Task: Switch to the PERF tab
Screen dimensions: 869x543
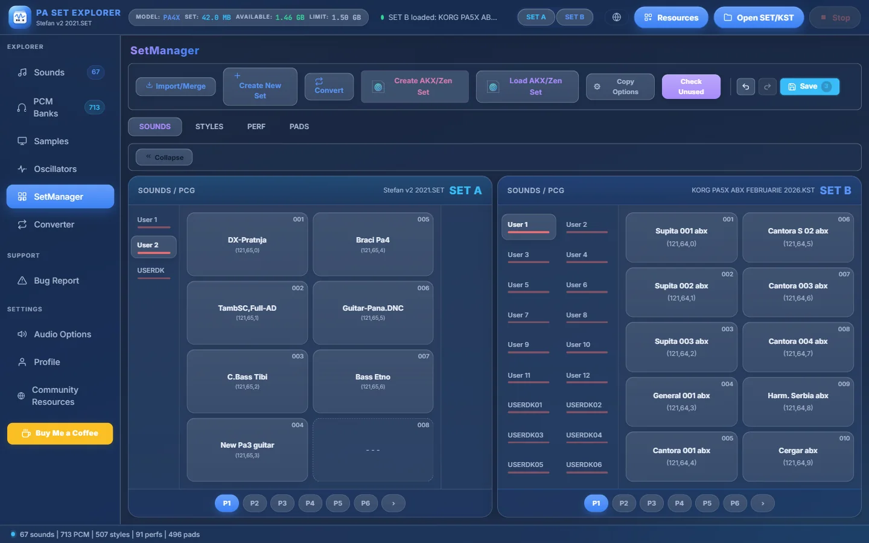Action: pos(256,127)
